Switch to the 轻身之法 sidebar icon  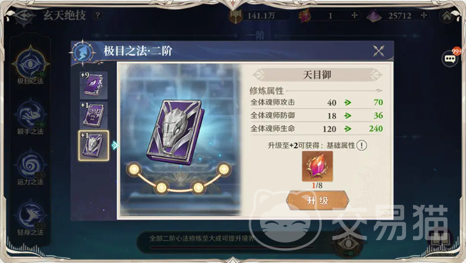pyautogui.click(x=30, y=217)
